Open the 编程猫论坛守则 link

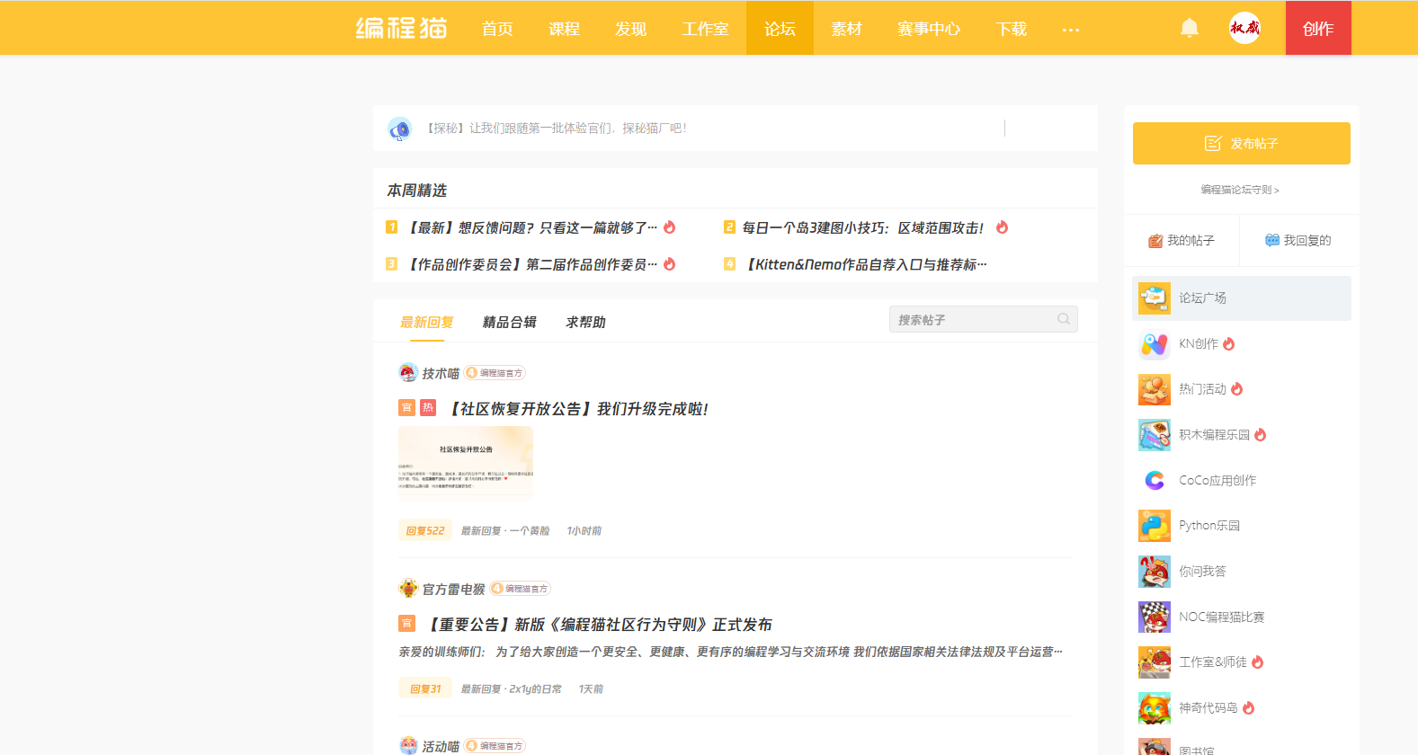click(1240, 190)
